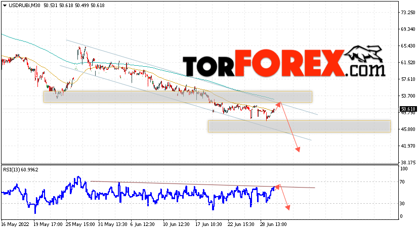Click the RSI scale value 100
The width and height of the screenshot is (419, 230).
(x=404, y=169)
